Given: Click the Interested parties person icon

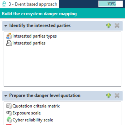Looking at the screenshot, I should coord(9,43).
